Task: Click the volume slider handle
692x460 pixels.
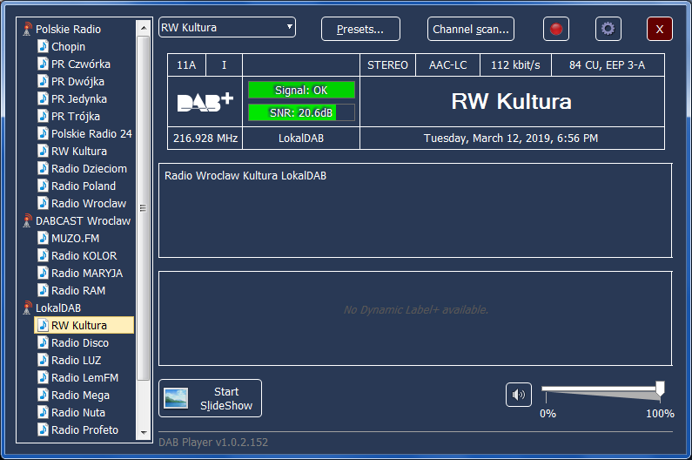Action: pos(660,389)
